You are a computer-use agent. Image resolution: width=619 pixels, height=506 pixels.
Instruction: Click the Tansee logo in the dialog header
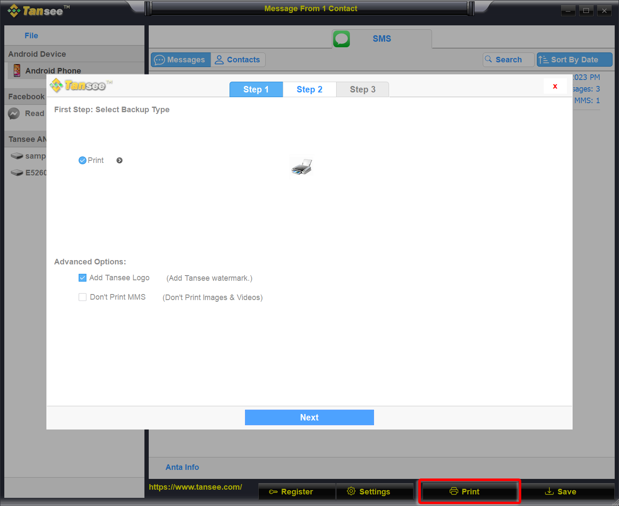81,86
